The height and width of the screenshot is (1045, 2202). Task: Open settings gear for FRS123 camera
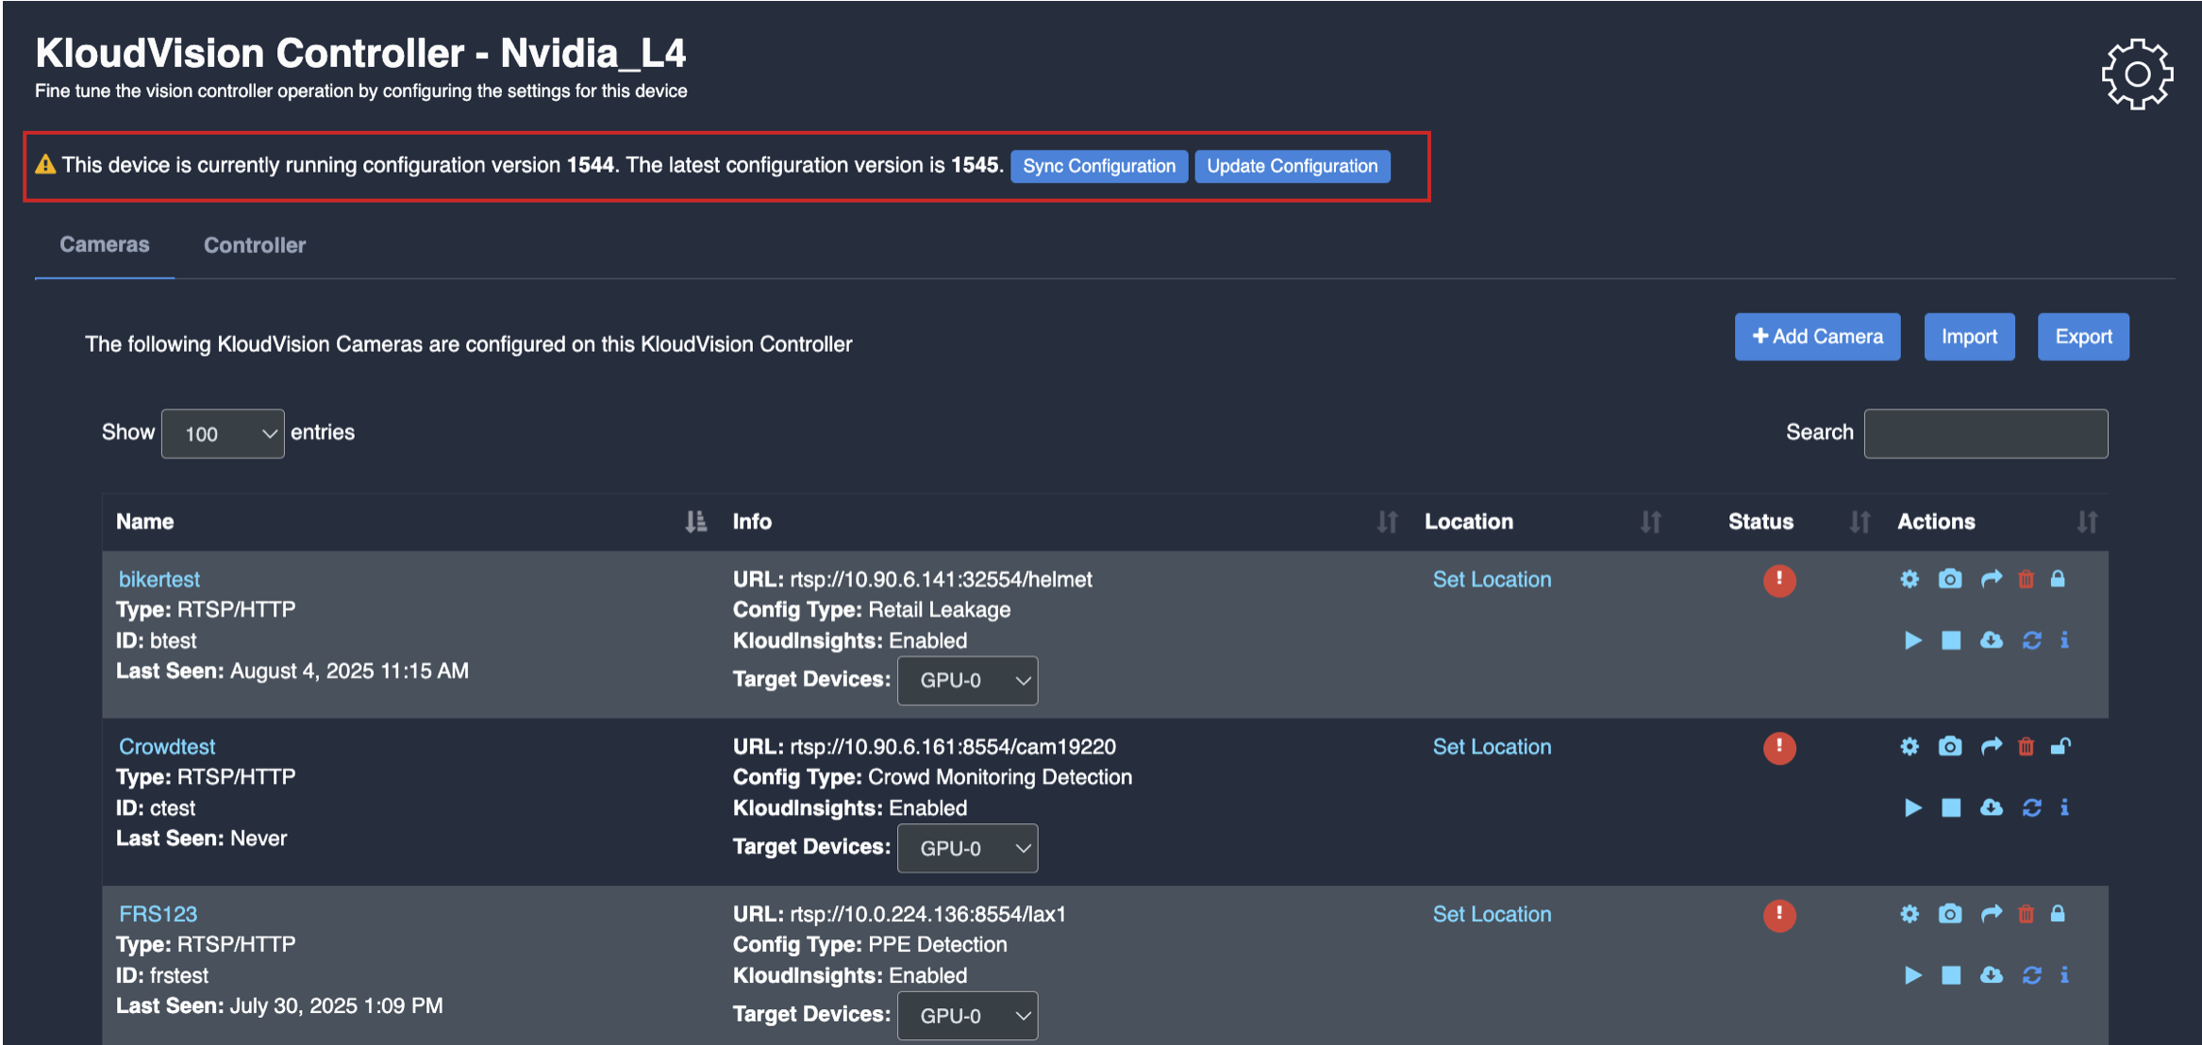pos(1910,914)
